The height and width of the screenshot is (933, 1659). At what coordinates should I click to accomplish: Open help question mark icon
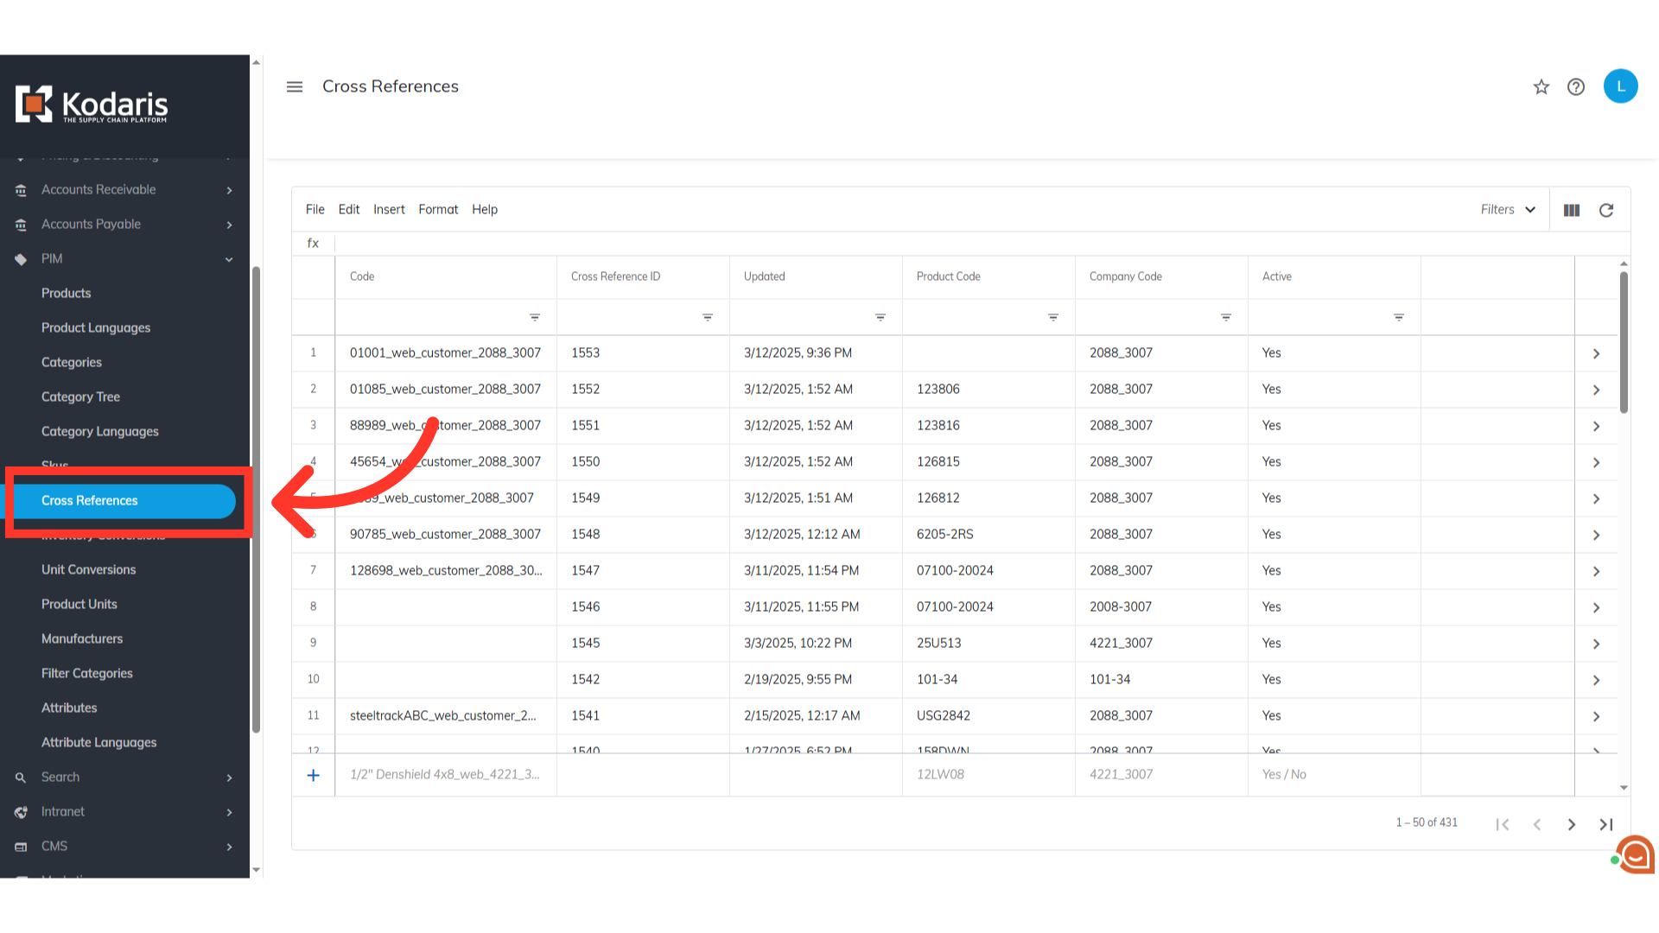[1576, 86]
